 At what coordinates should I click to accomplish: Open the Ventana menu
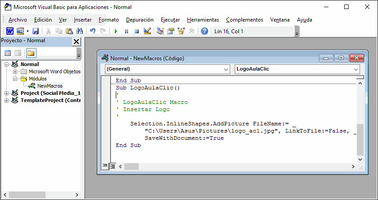[x=280, y=20]
